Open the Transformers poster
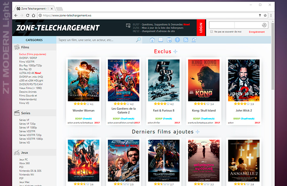 pyautogui.click(x=164, y=161)
